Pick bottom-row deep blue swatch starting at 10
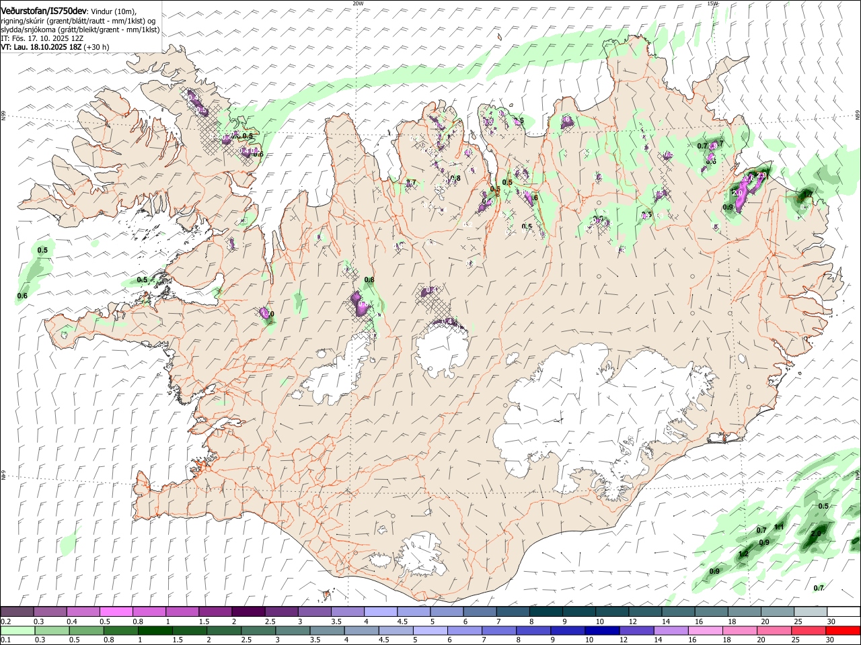The image size is (861, 645). pyautogui.click(x=603, y=630)
